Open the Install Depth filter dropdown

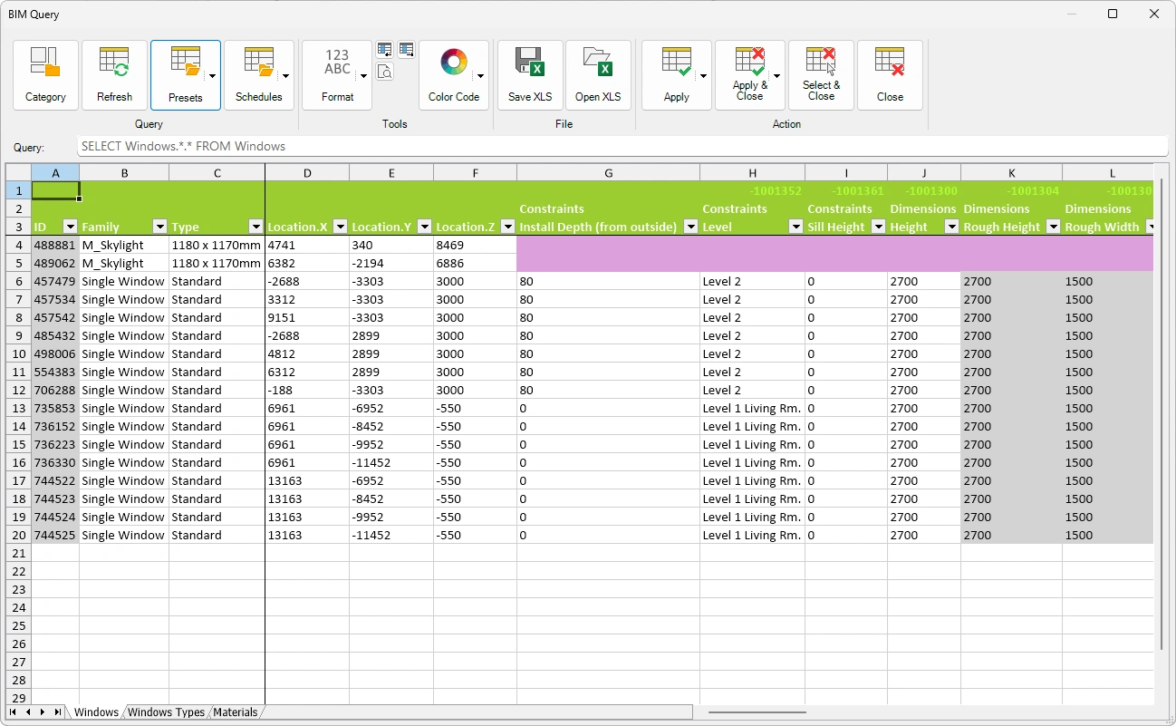(690, 227)
